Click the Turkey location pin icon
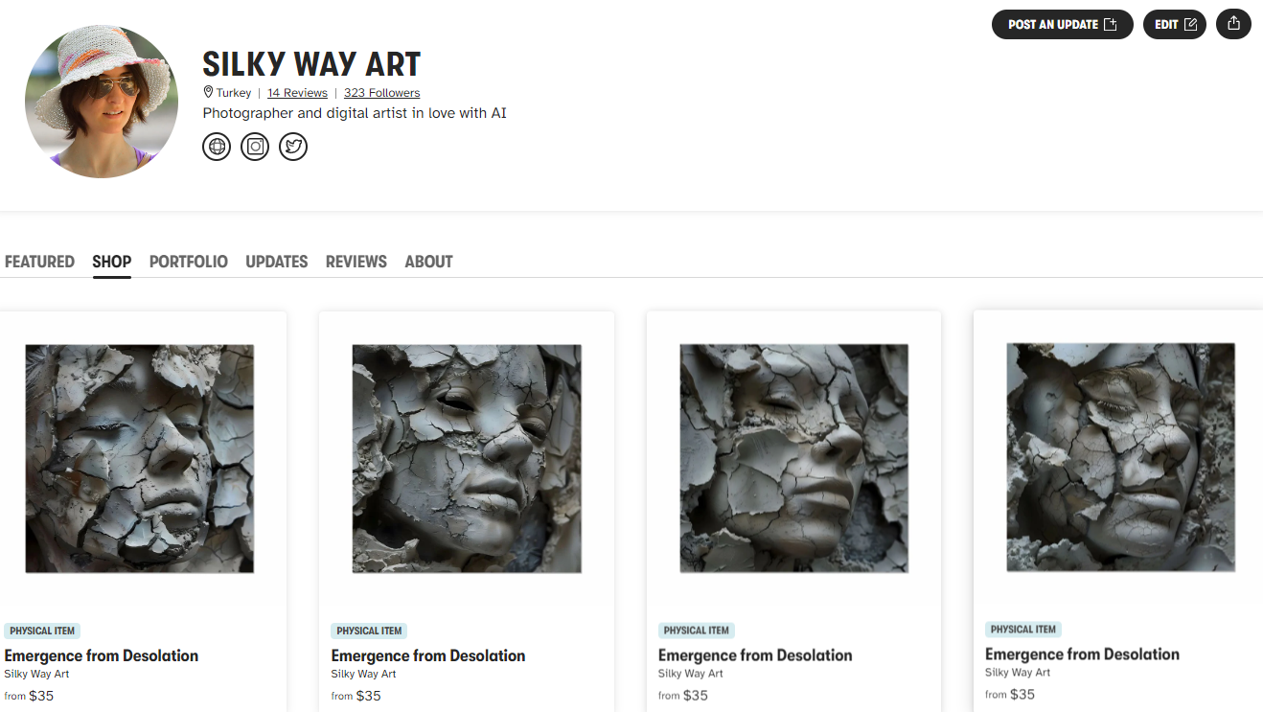The image size is (1263, 712). 208,93
